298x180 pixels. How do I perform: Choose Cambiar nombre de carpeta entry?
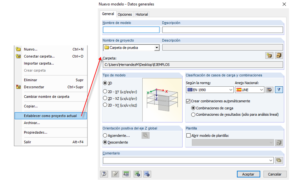tap(51, 96)
